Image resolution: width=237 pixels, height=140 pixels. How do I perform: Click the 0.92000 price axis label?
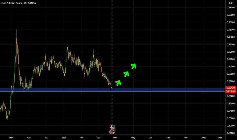[x=231, y=52]
